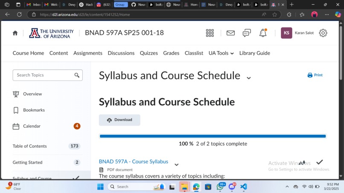Open the Classlist nav item
The image size is (344, 193).
click(194, 53)
